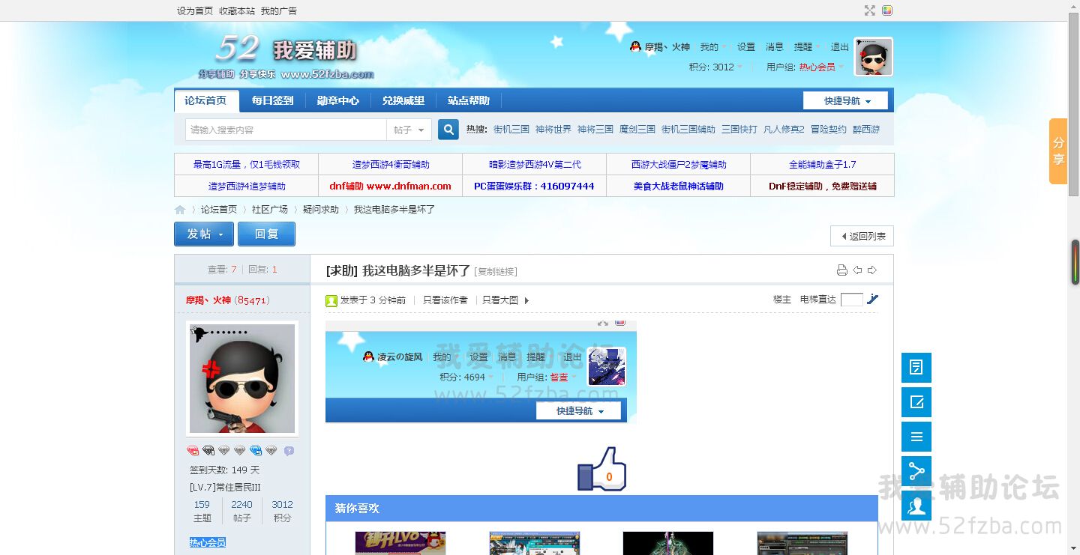Click the 回复 reply button
The height and width of the screenshot is (555, 1080).
pos(266,234)
